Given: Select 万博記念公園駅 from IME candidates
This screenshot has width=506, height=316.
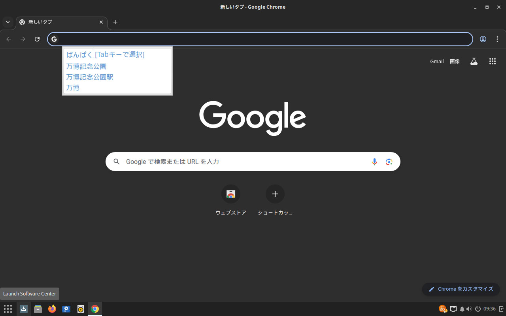Looking at the screenshot, I should pos(90,77).
